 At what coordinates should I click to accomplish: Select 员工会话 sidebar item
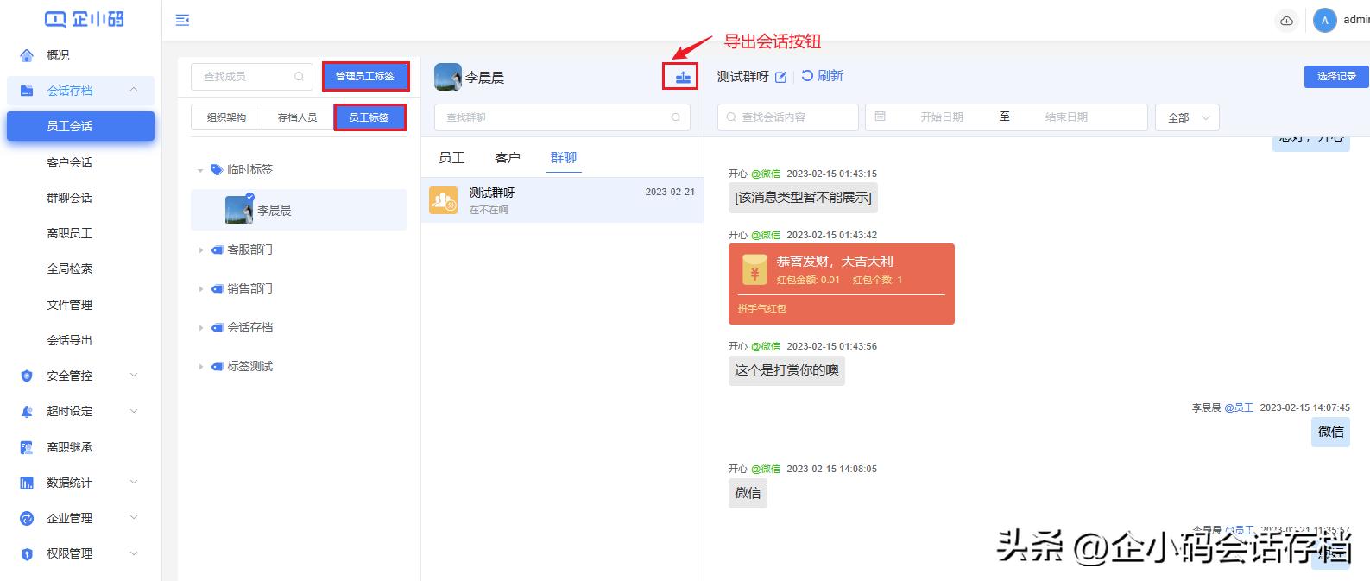tap(80, 126)
